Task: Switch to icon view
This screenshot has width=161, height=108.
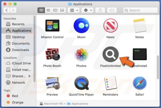Action: pyautogui.click(x=41, y=10)
